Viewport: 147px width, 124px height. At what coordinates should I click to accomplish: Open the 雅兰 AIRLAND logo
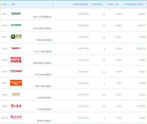pyautogui.click(x=16, y=37)
